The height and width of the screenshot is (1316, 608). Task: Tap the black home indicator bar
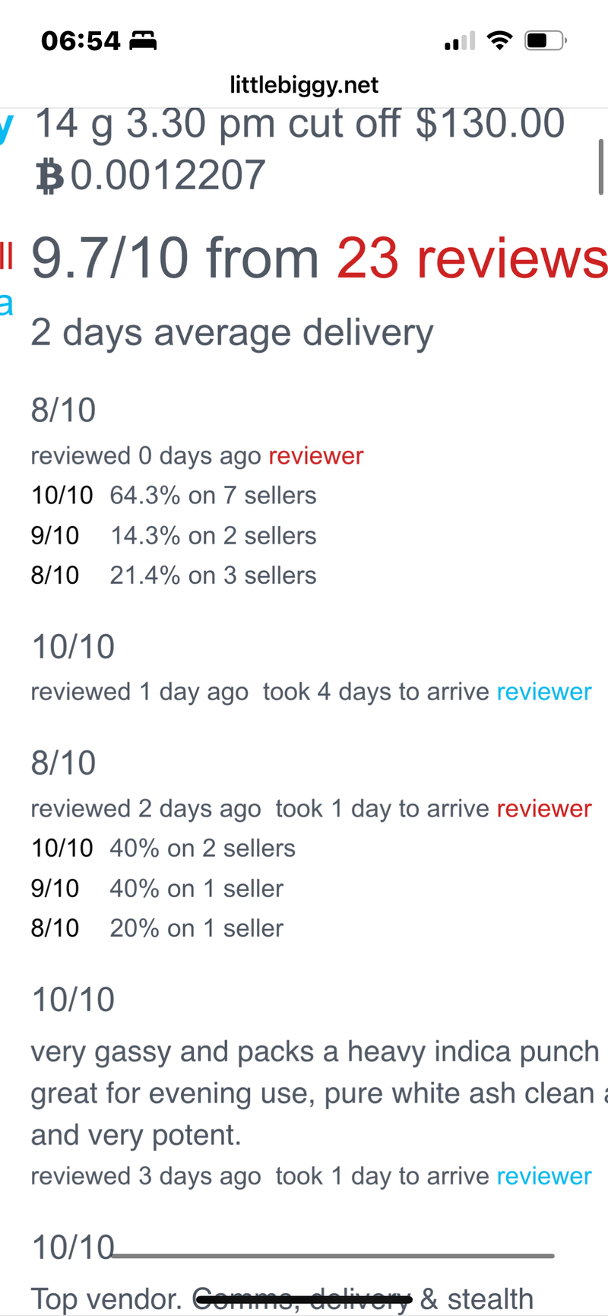tap(304, 1300)
